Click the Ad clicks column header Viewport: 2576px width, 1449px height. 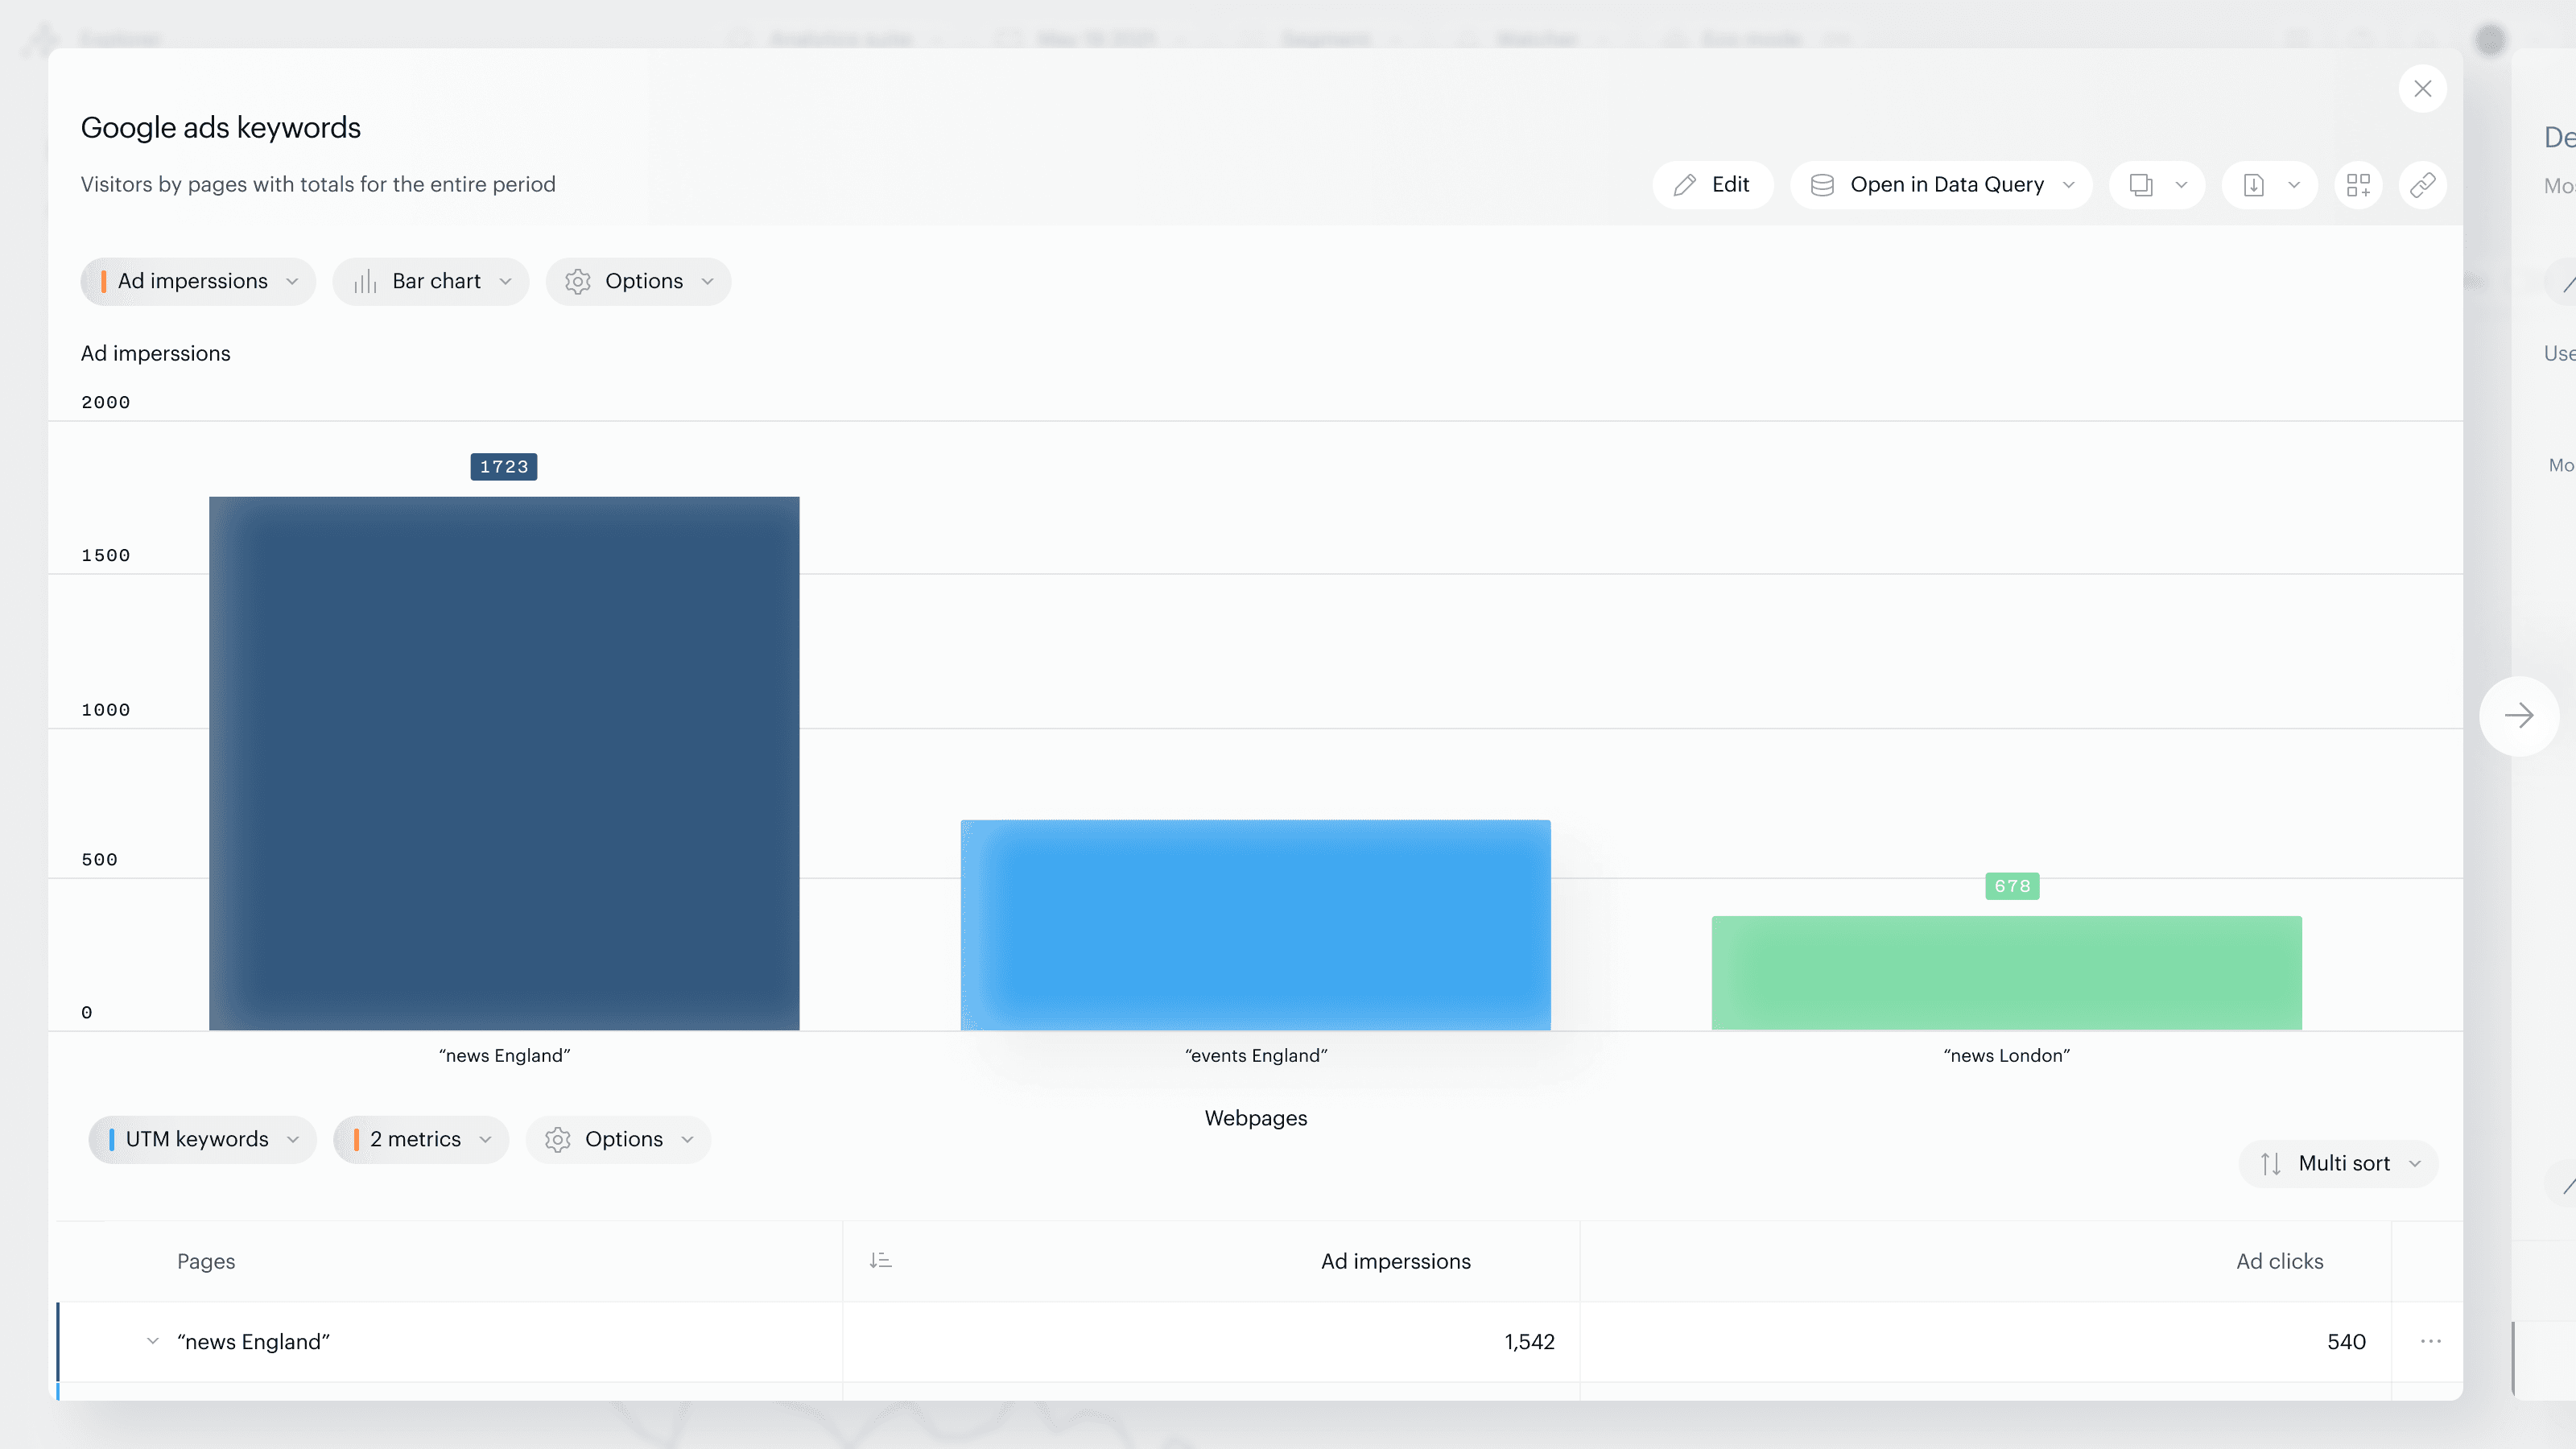[x=2279, y=1262]
